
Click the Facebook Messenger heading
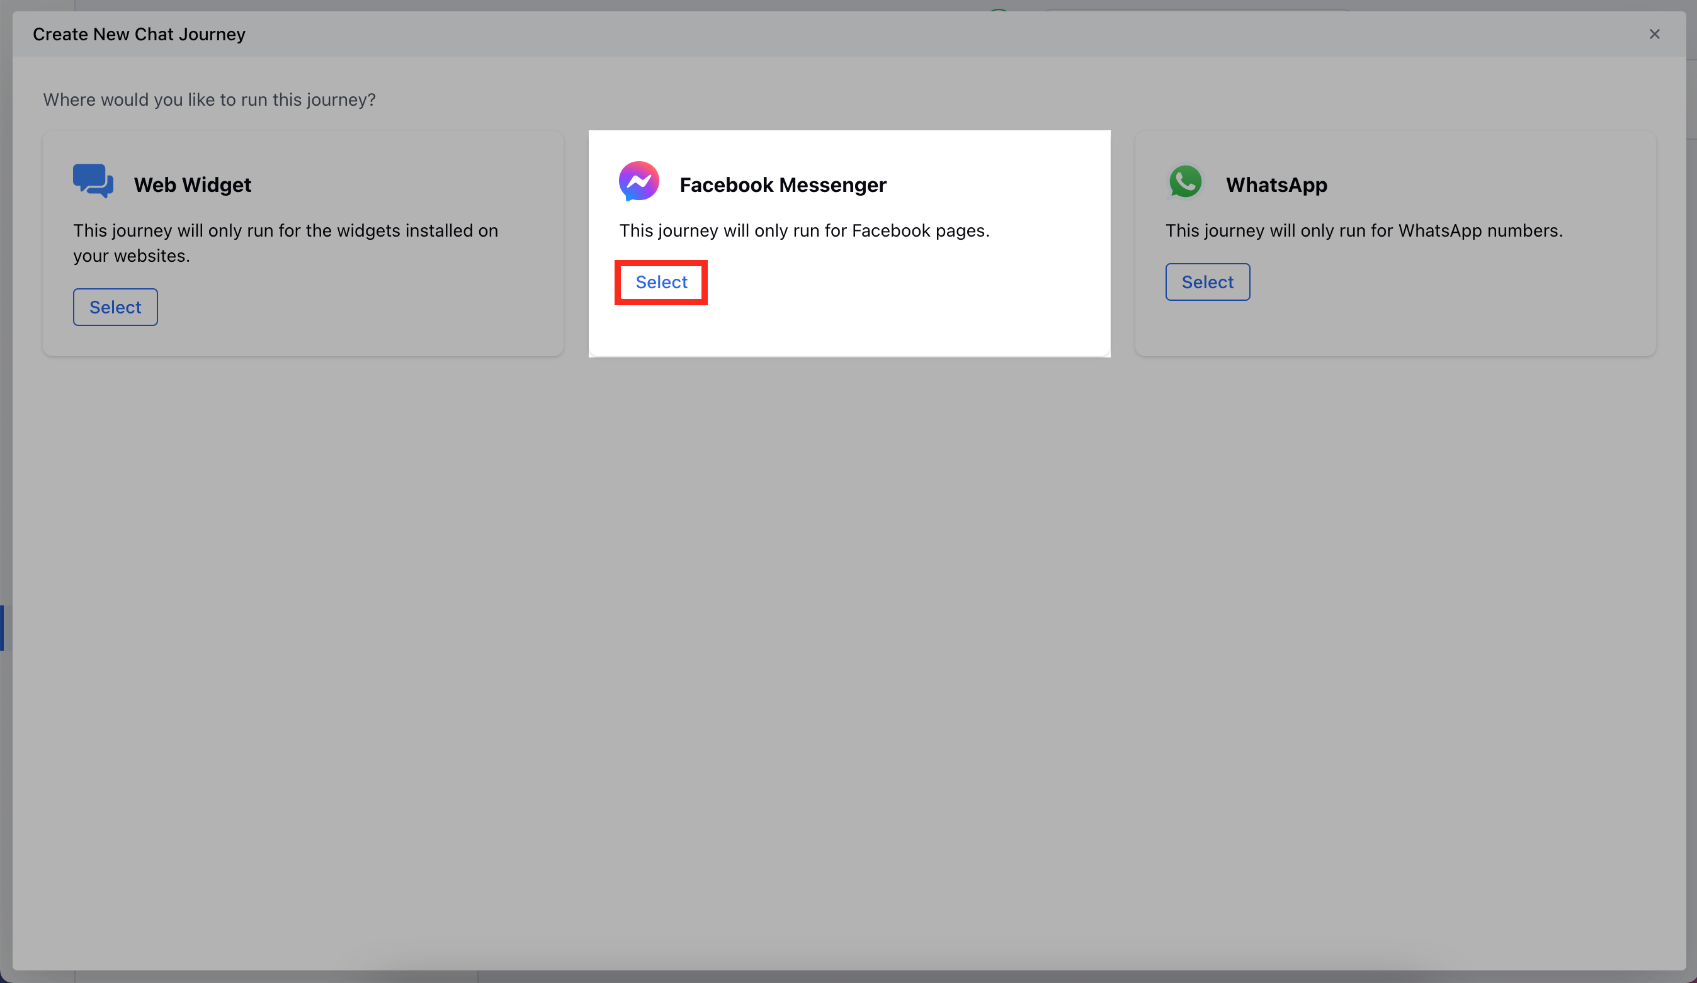point(783,184)
